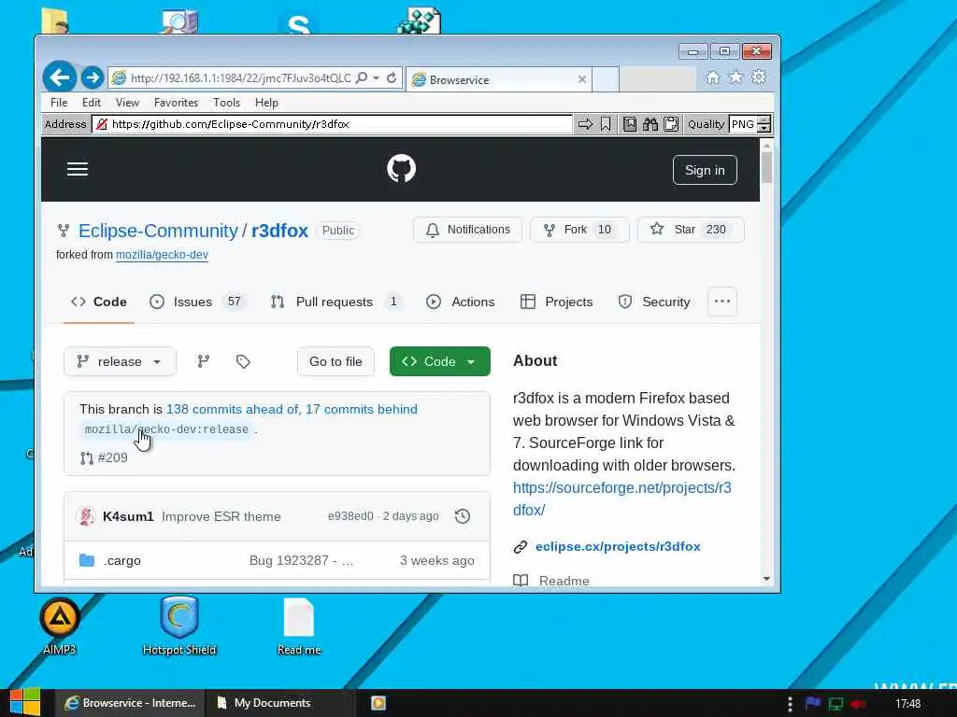957x717 pixels.
Task: Open the View menu
Action: coord(127,103)
